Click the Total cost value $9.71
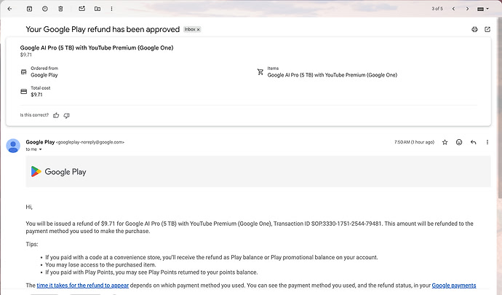Image resolution: width=502 pixels, height=295 pixels. [36, 95]
